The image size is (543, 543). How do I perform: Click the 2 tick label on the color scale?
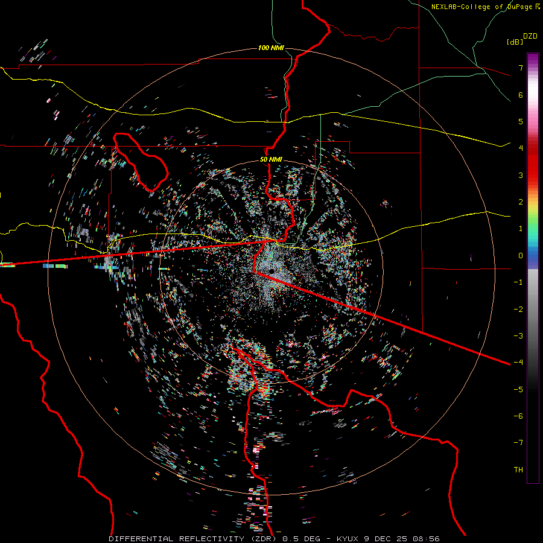point(521,202)
